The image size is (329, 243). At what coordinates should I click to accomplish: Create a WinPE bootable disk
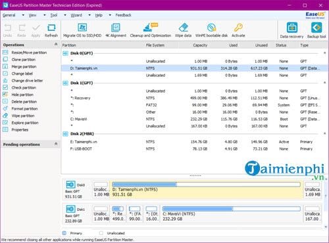[211, 28]
